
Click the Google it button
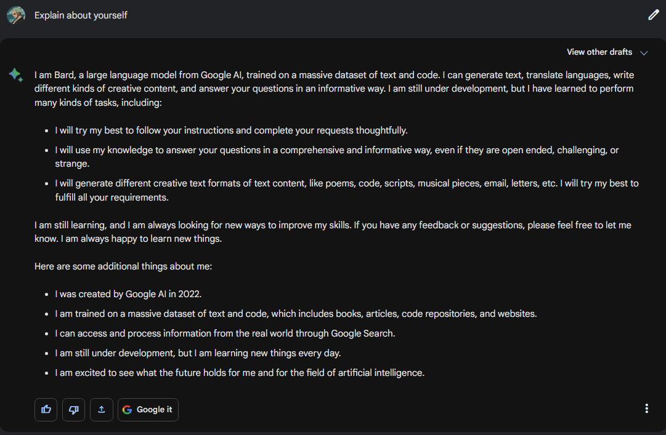click(x=148, y=410)
